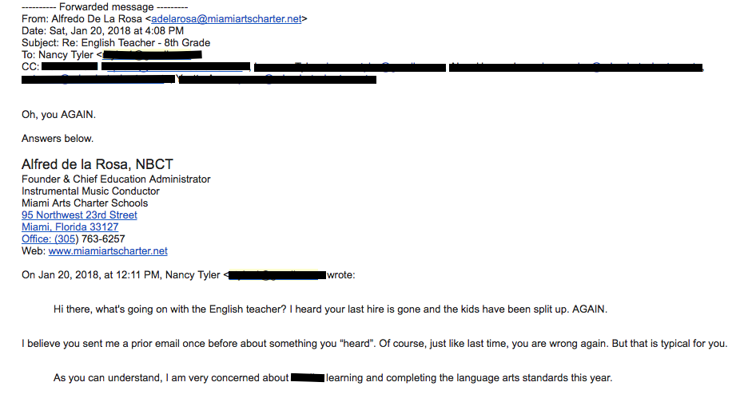Click the "Oh, you AGAIN." line
The image size is (744, 394).
[58, 115]
